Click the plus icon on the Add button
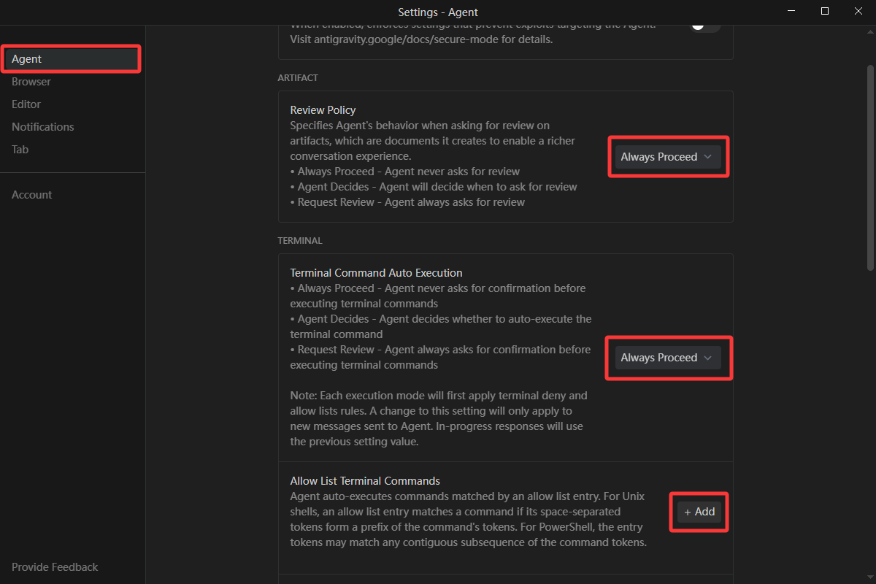The width and height of the screenshot is (876, 584). click(x=688, y=512)
